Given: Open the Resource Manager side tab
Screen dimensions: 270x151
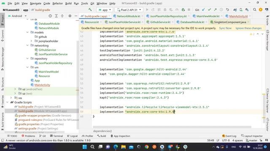Looking at the screenshot, I should pyautogui.click(x=3, y=58).
